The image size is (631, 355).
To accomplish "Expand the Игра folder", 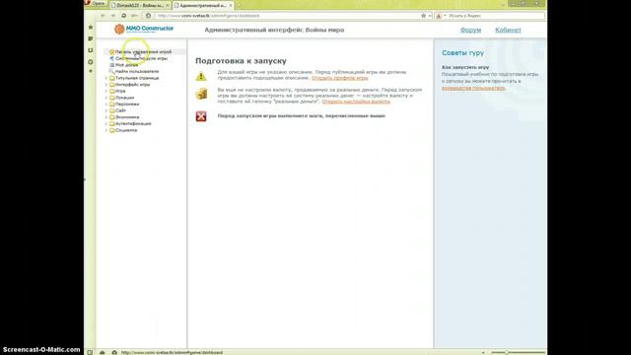I will click(x=106, y=91).
